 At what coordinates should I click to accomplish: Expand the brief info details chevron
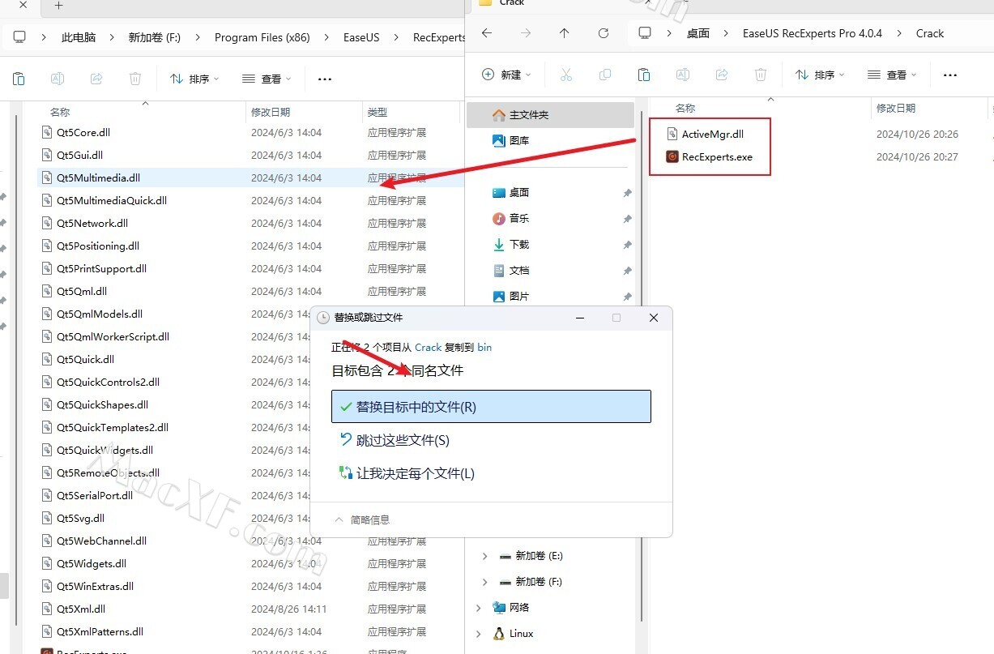339,519
